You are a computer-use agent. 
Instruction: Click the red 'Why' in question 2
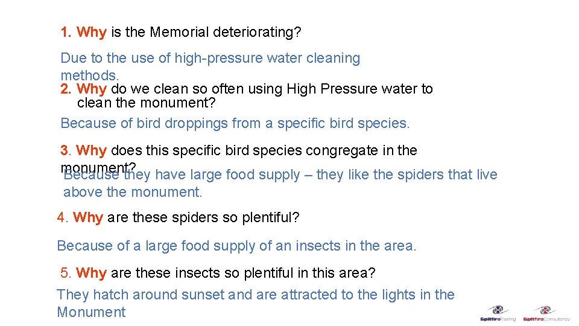(92, 89)
